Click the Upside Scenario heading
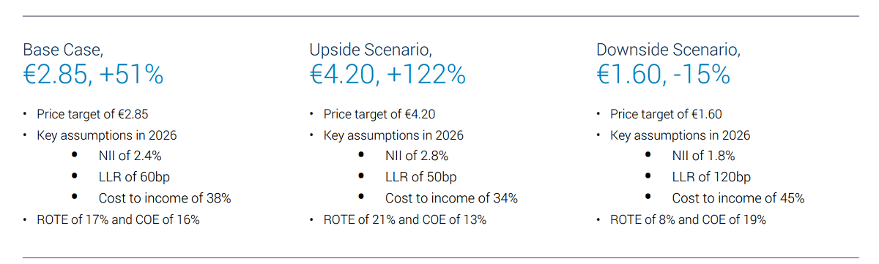Image resolution: width=879 pixels, height=264 pixels. tap(371, 50)
